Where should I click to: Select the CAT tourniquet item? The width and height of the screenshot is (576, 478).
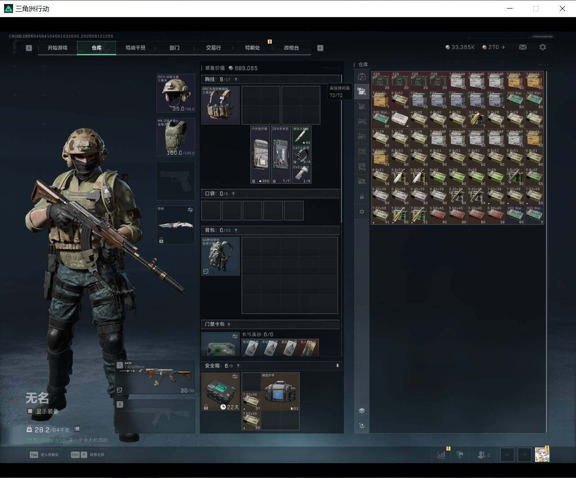(x=301, y=155)
